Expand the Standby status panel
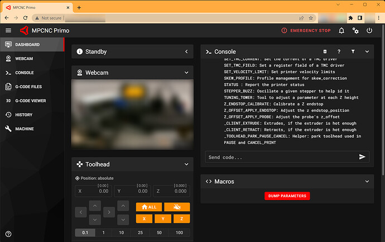Image resolution: width=385 pixels, height=242 pixels. pyautogui.click(x=186, y=51)
